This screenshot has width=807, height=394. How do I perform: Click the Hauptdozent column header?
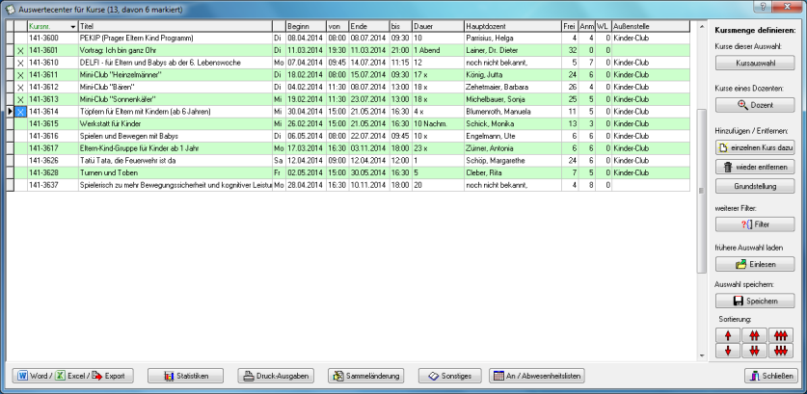click(513, 26)
